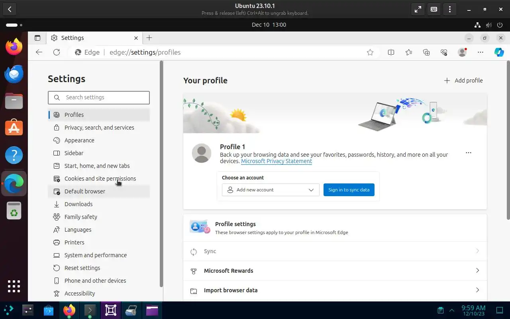Expand the Add new account dropdown
The height and width of the screenshot is (319, 510).
271,190
